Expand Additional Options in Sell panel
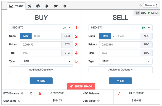 (121, 70)
